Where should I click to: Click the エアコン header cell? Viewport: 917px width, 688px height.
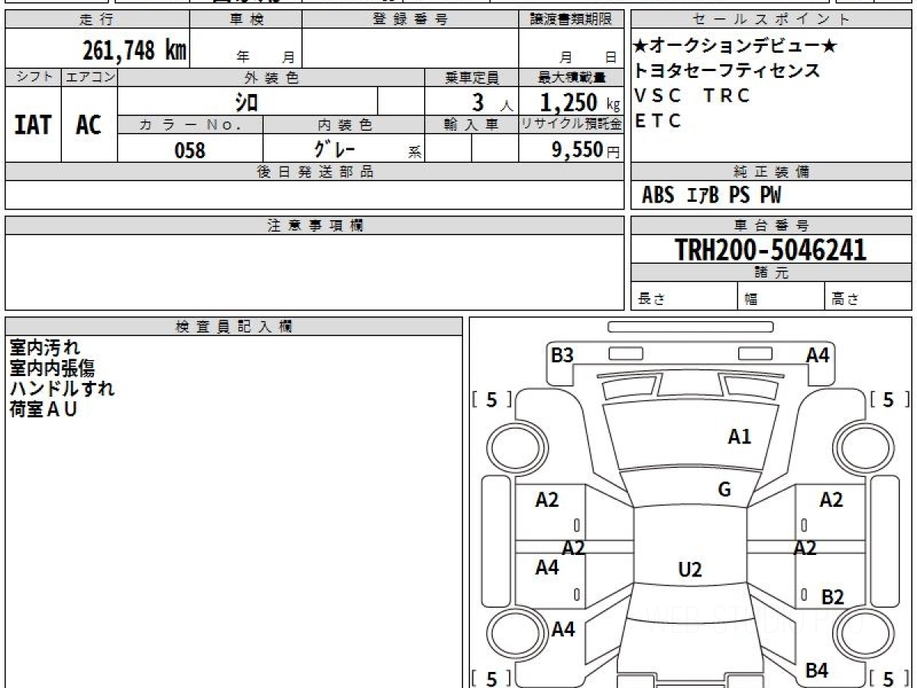(x=89, y=77)
